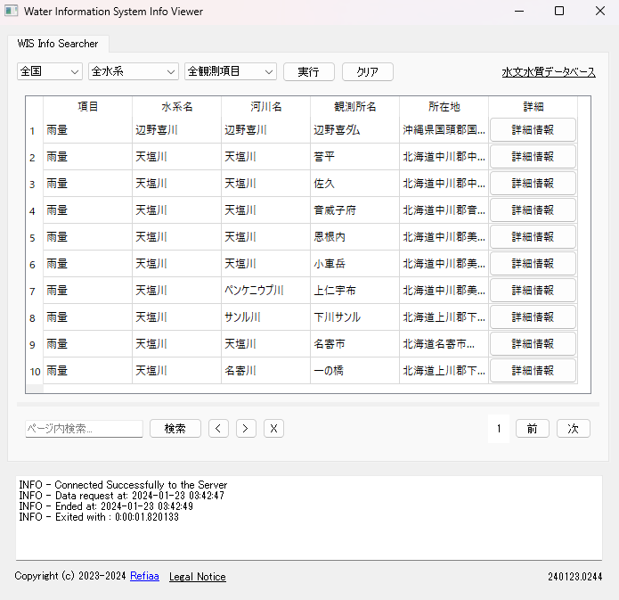Go to previous search match arrow
This screenshot has height=600, width=619.
219,429
